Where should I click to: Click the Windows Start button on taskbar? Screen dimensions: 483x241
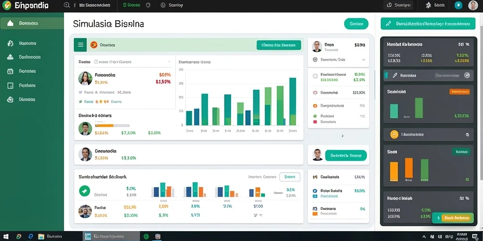point(6,236)
